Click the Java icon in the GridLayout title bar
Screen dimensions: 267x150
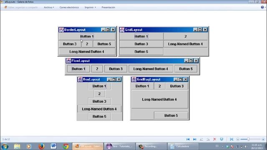(x=122, y=30)
